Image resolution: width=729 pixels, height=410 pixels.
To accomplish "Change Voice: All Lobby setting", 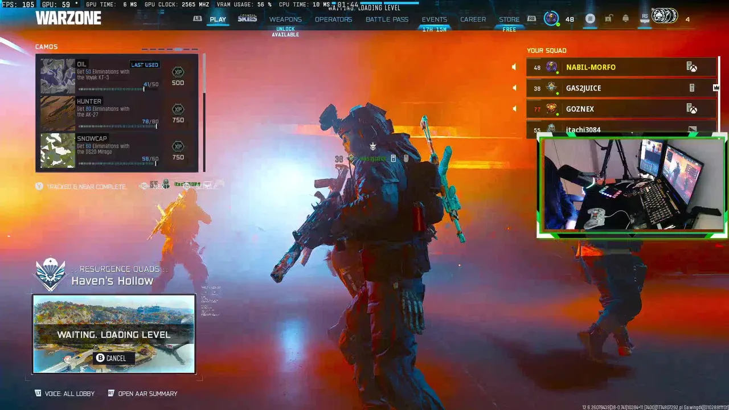I will coord(64,393).
